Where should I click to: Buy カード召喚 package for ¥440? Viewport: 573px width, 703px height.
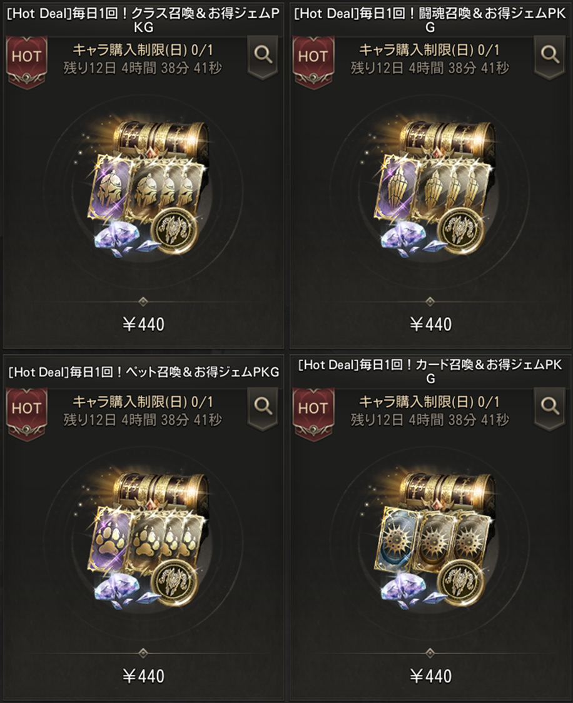coord(430,676)
